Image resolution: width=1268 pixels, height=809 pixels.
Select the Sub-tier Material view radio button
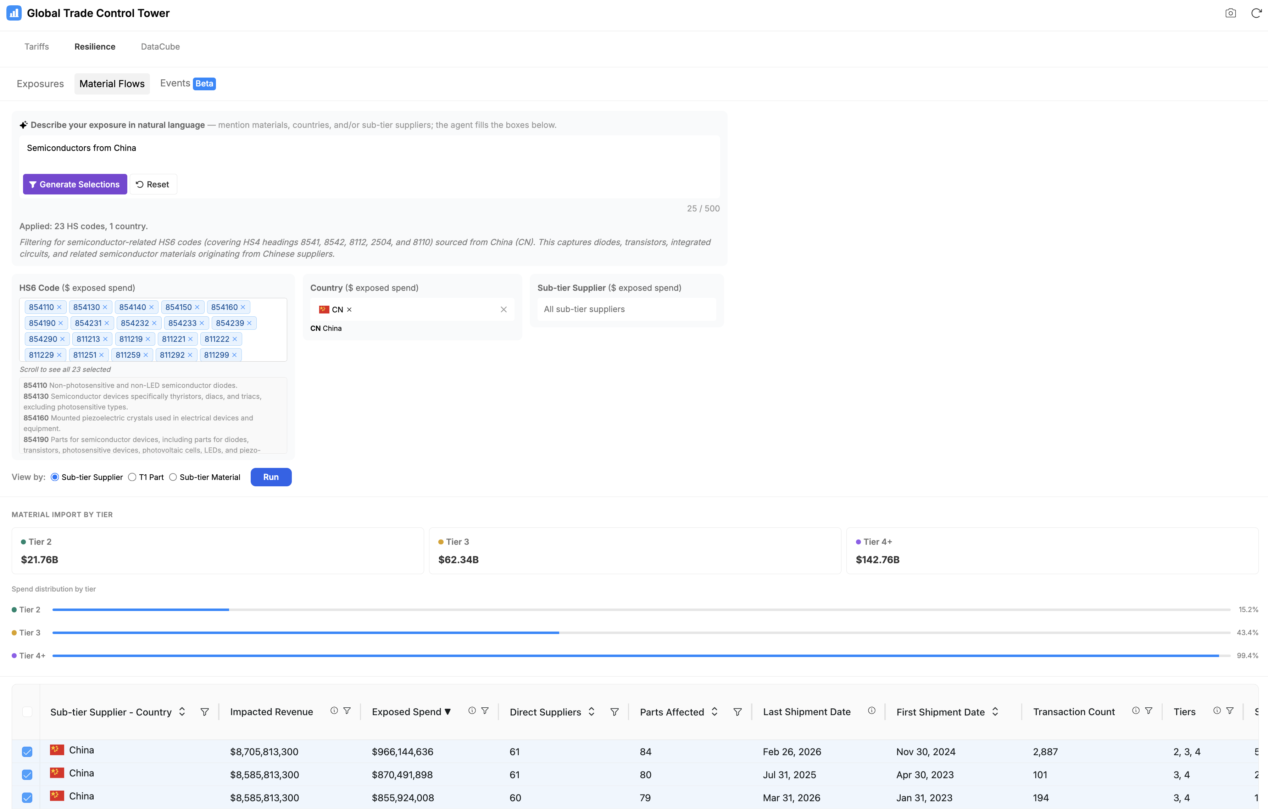pos(173,477)
